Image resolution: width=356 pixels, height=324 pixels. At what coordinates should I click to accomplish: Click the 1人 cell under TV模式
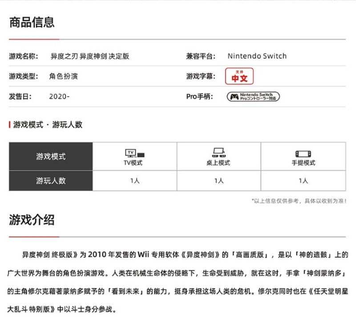135,181
